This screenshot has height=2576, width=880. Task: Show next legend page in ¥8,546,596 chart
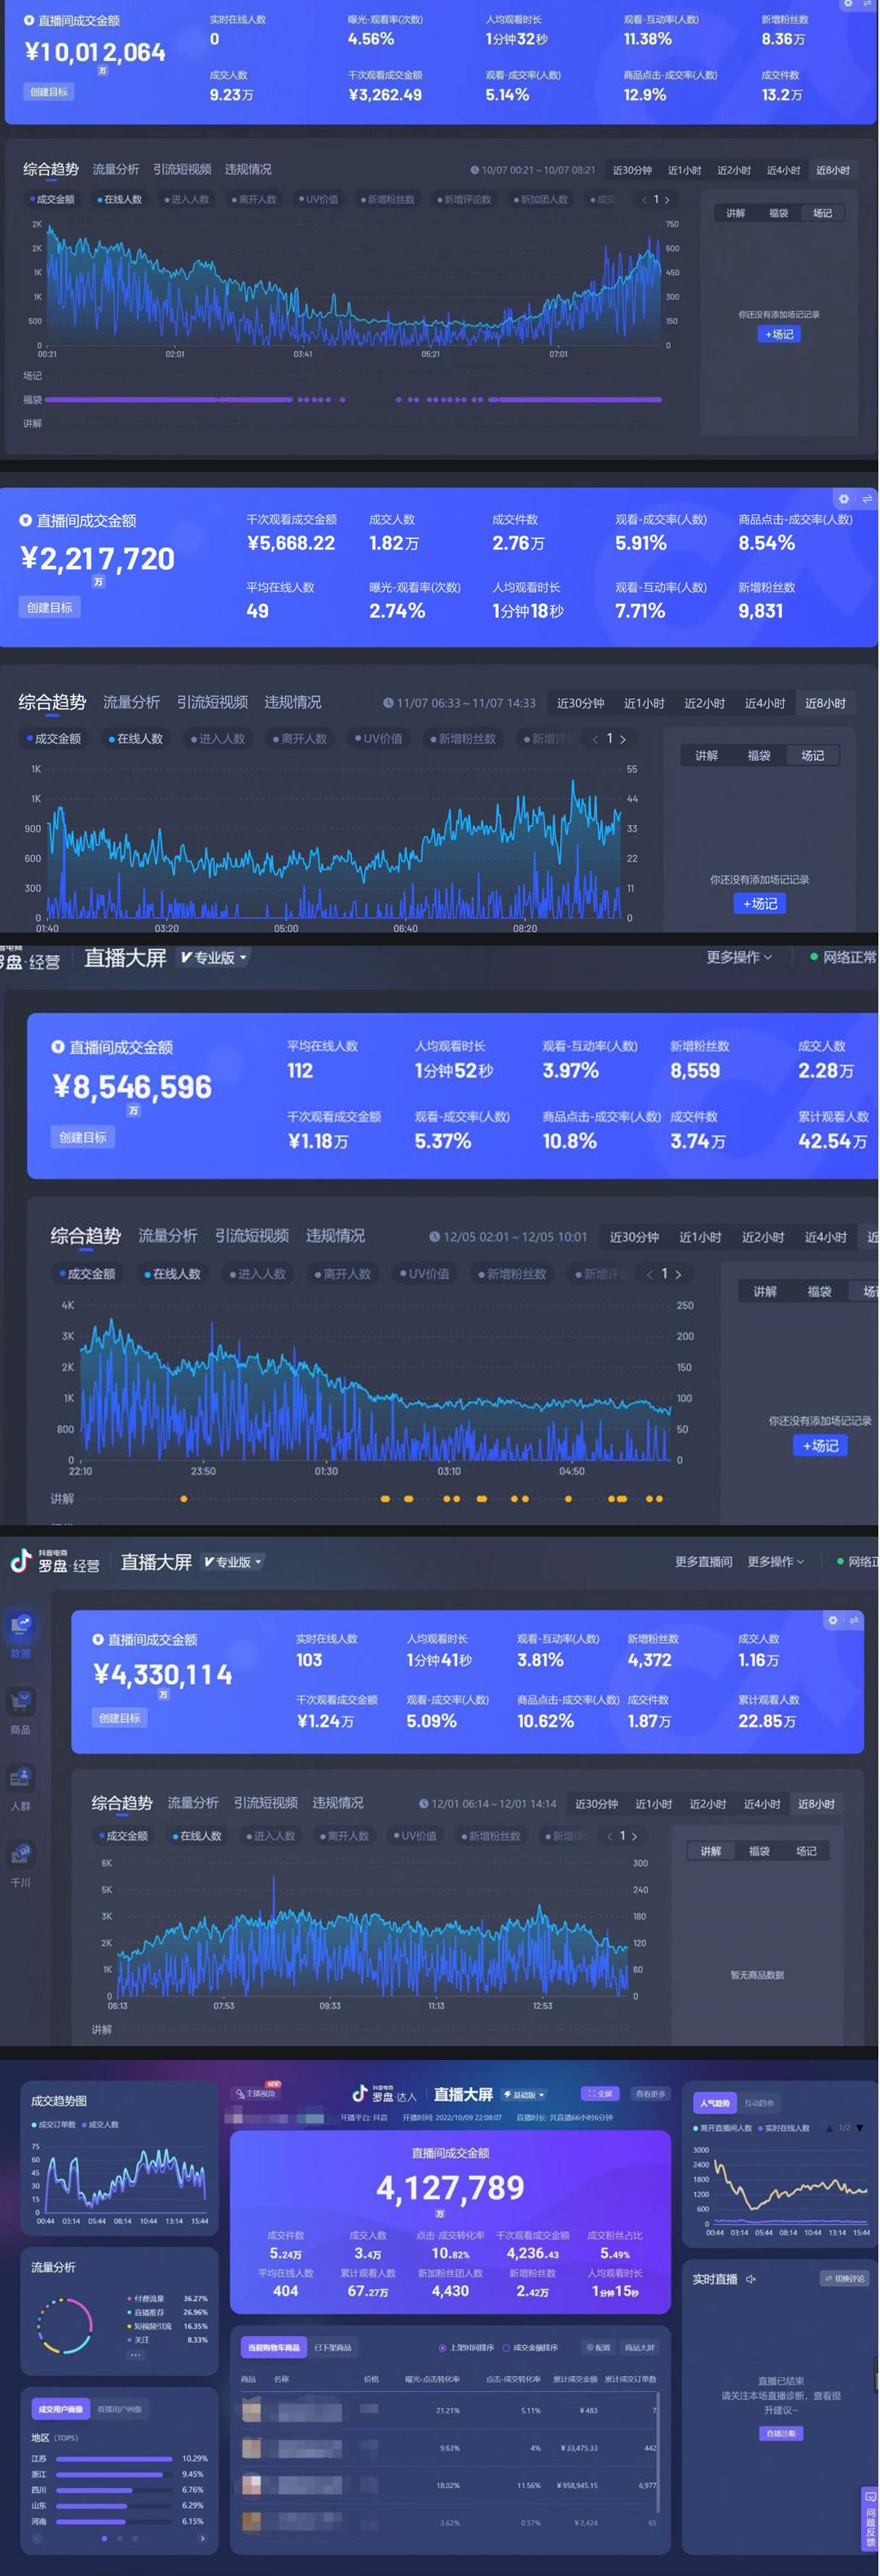click(x=678, y=1274)
